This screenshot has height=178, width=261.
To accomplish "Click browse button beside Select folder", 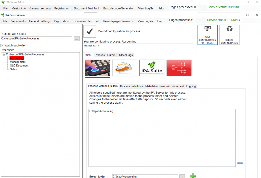I will click(x=182, y=176).
